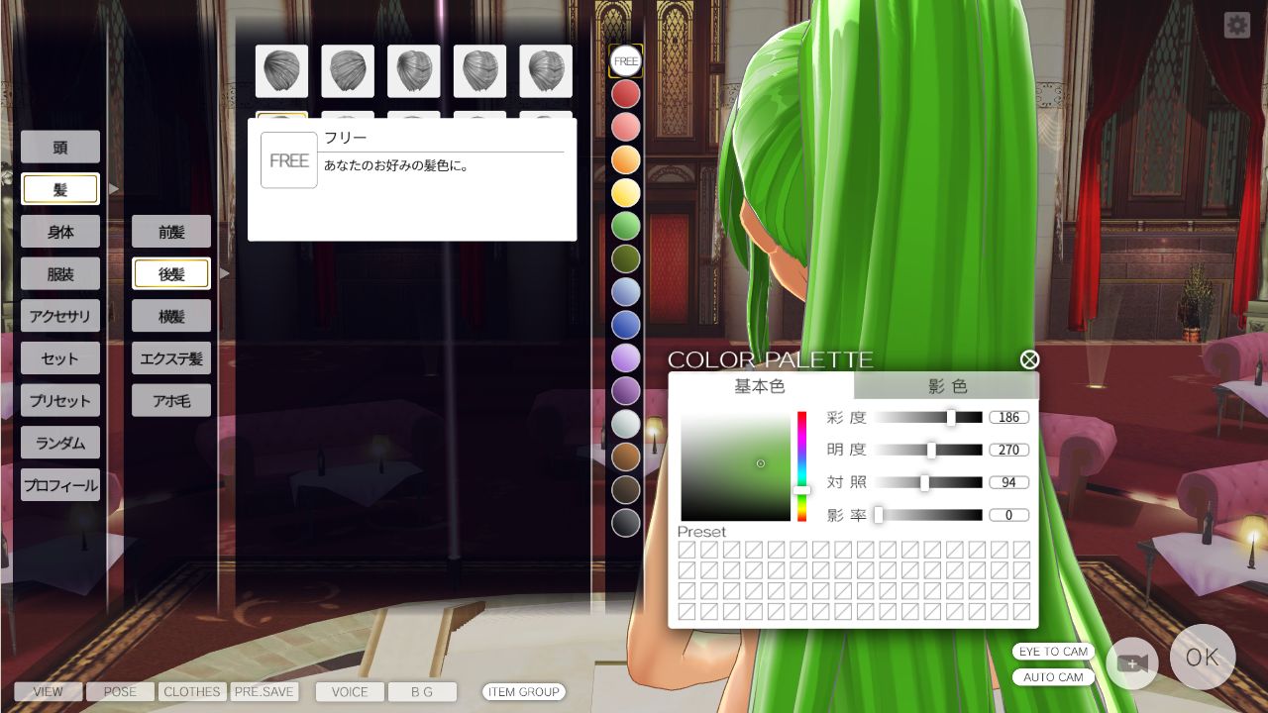The height and width of the screenshot is (713, 1268).
Task: Select the first empty Preset slot
Action: click(687, 550)
